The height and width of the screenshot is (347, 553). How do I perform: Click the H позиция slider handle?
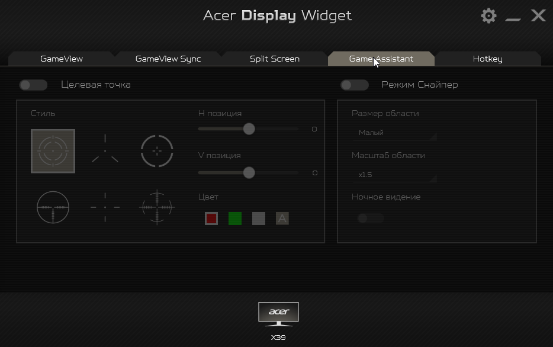[249, 129]
